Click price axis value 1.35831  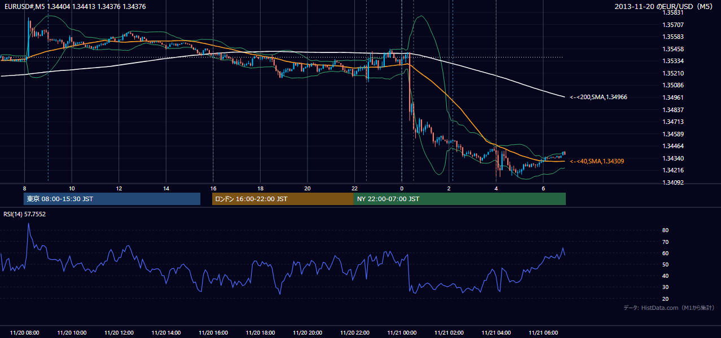pyautogui.click(x=672, y=12)
